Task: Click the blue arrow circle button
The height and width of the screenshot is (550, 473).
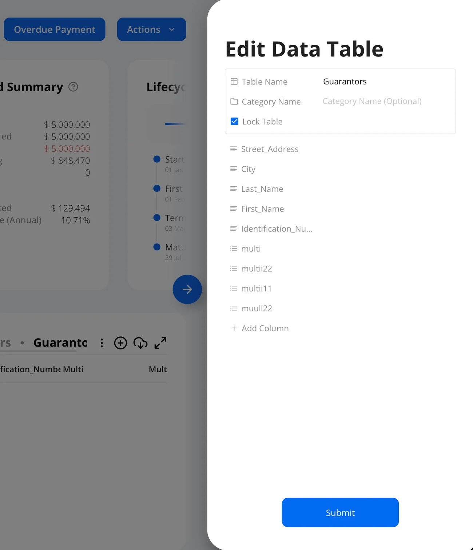Action: click(x=187, y=289)
